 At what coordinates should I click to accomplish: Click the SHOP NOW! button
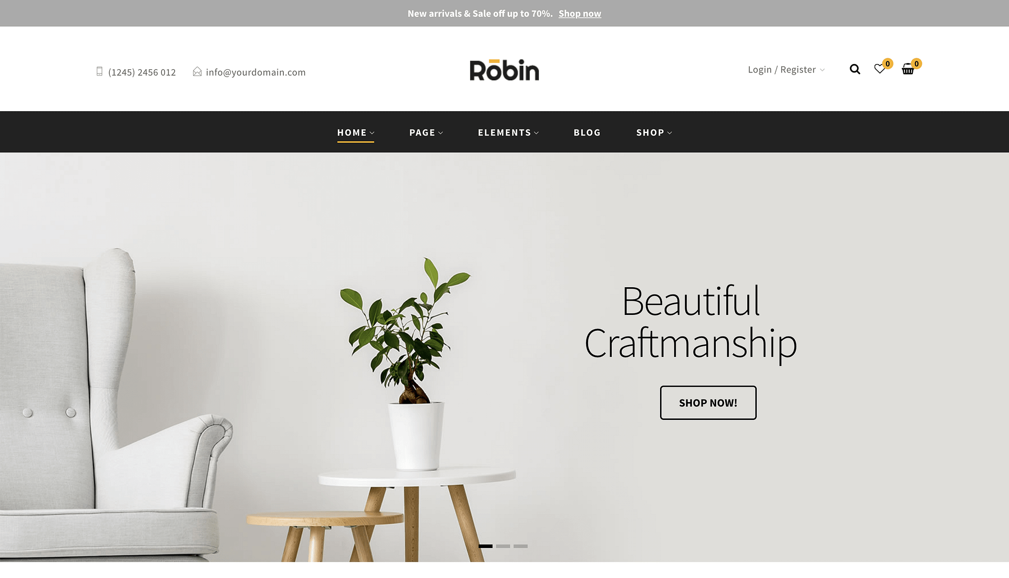tap(708, 403)
